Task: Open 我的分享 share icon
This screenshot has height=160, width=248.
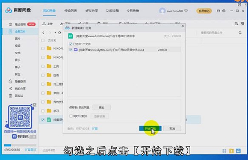Action: 10,89
